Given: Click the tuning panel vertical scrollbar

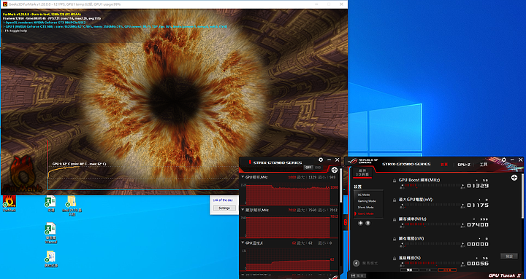Looking at the screenshot, I should click(x=522, y=196).
